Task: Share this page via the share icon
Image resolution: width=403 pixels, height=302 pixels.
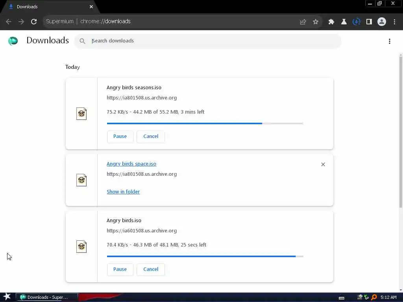Action: click(303, 22)
